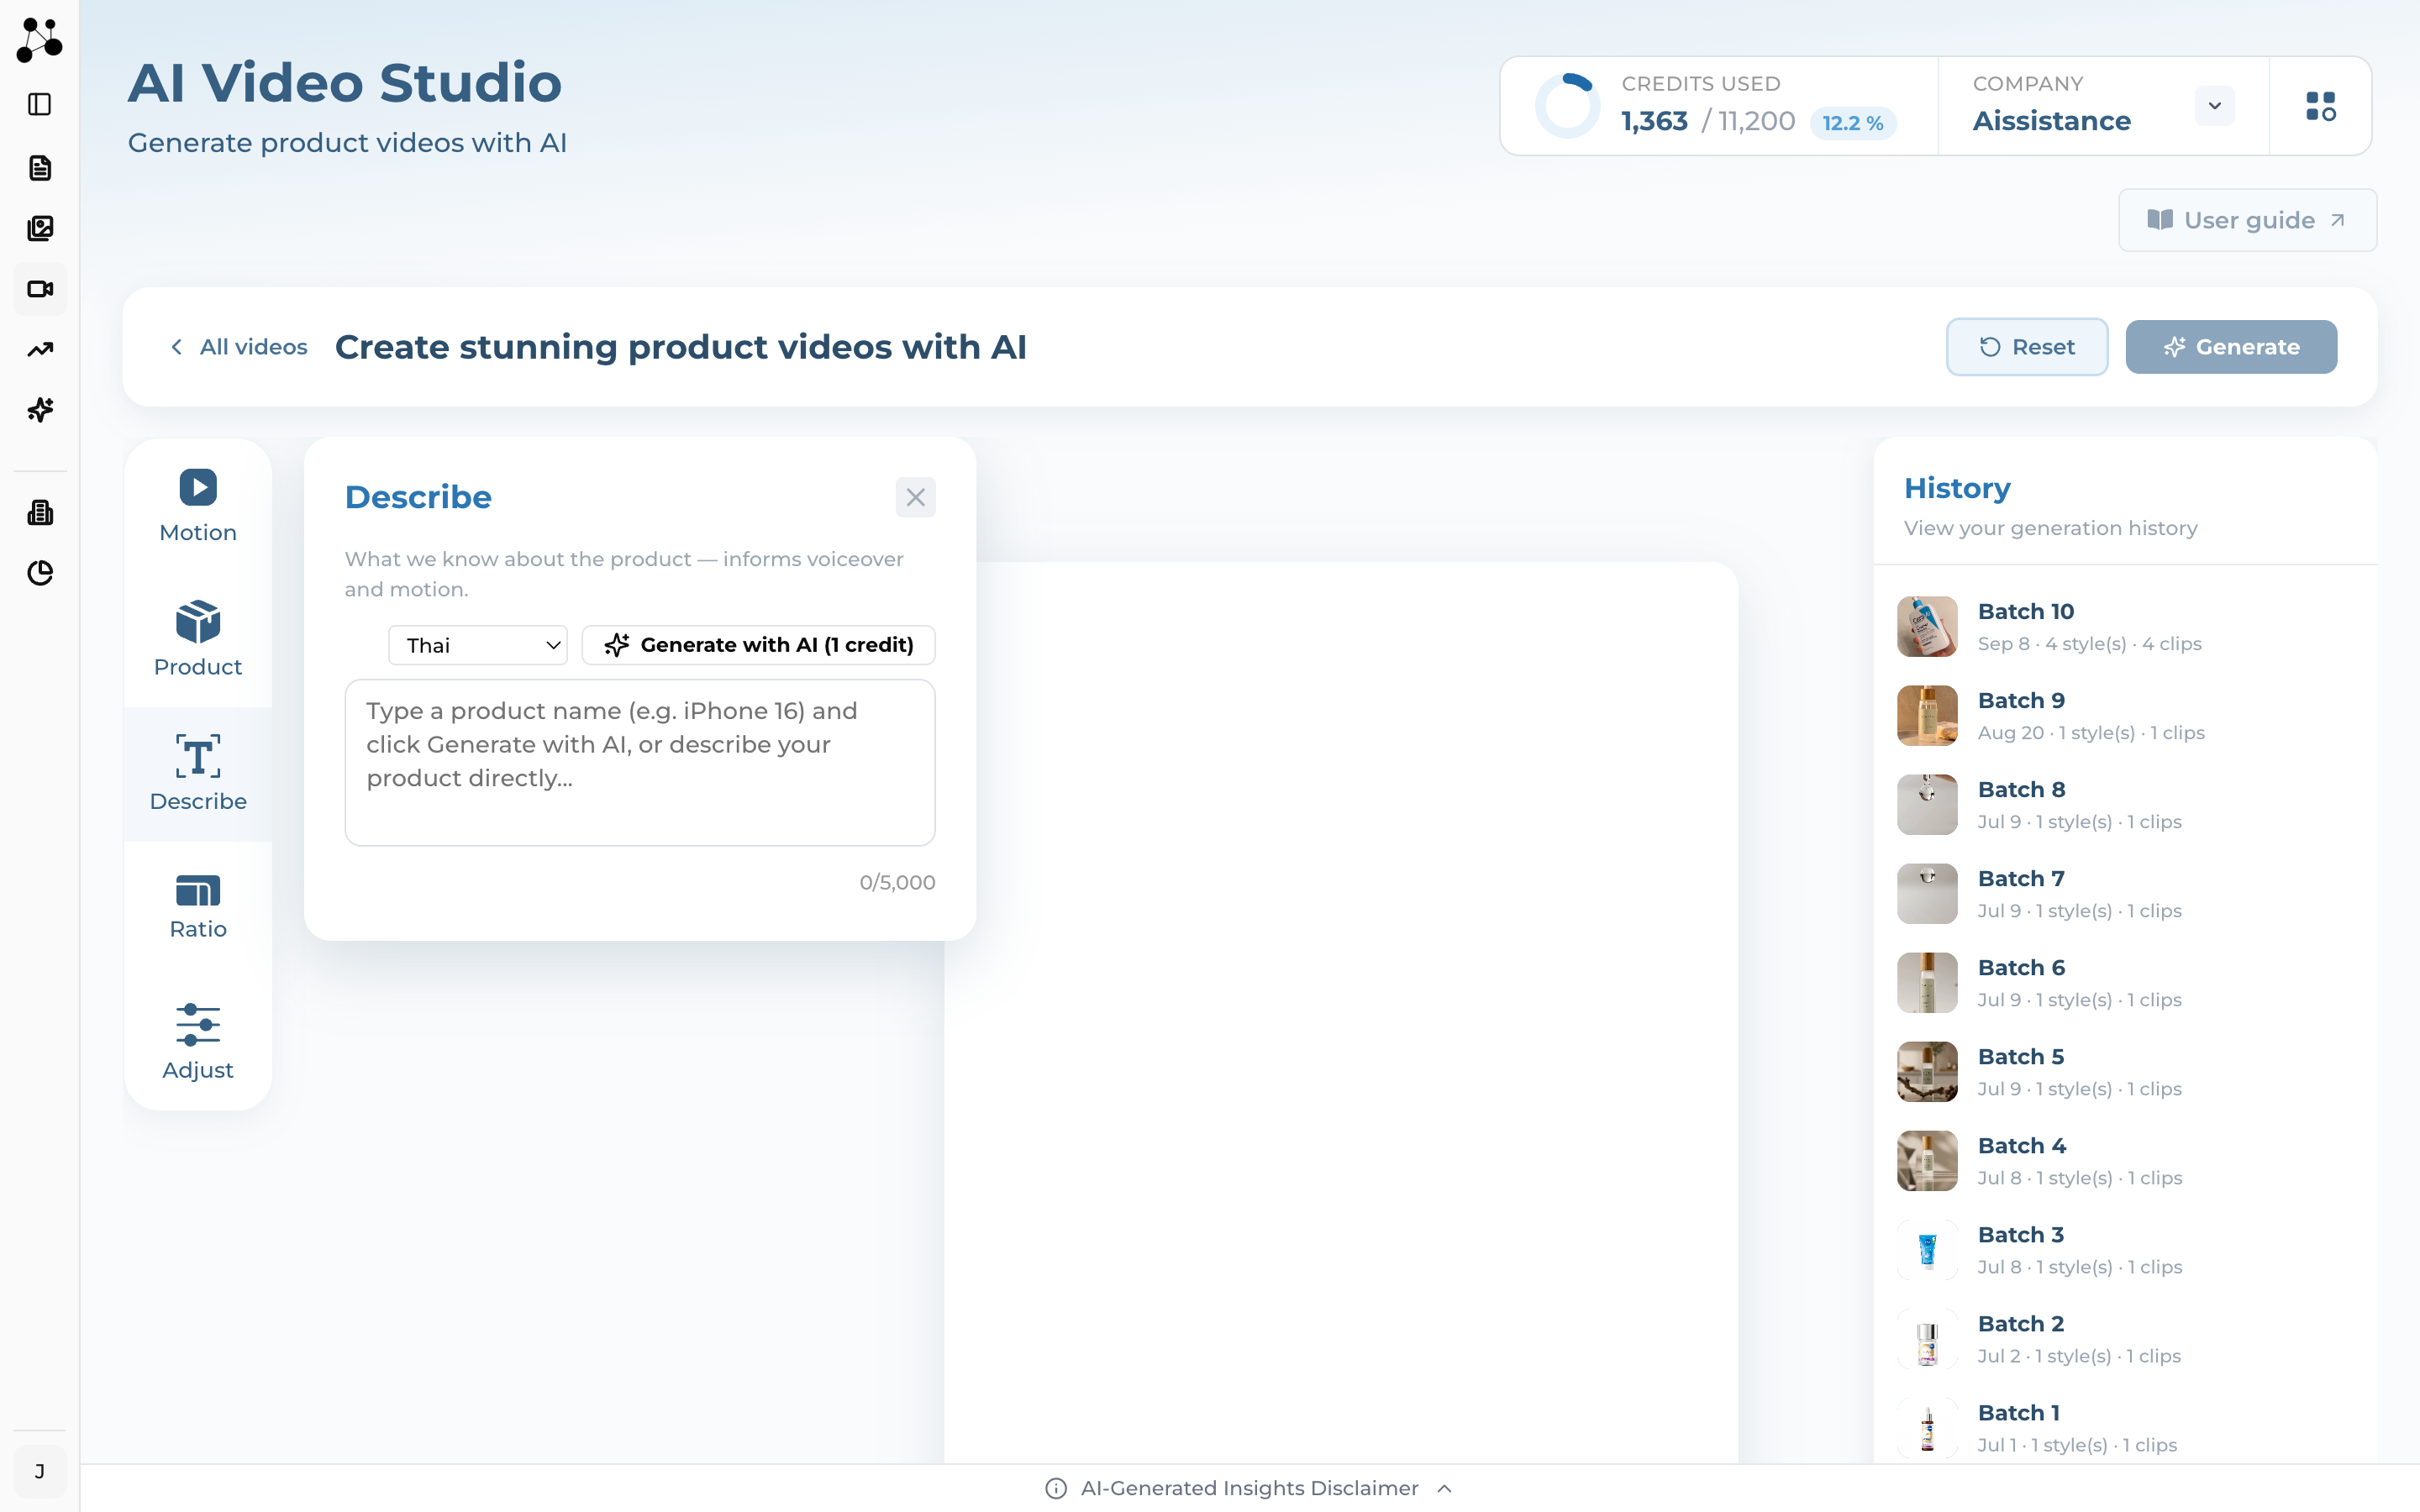Click Generate with AI (1 credit)
The height and width of the screenshot is (1512, 2420).
(x=758, y=645)
